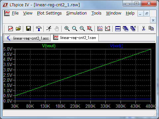Screen dimensions: 159x119
Task: Click the blue V(vadj) line in the plot
Action: [x=83, y=99]
